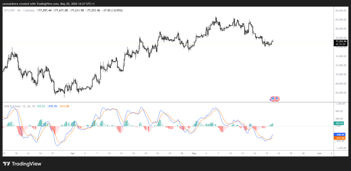The width and height of the screenshot is (351, 171).
Task: Click the purple sparkle event marker icon
Action: click(271, 100)
